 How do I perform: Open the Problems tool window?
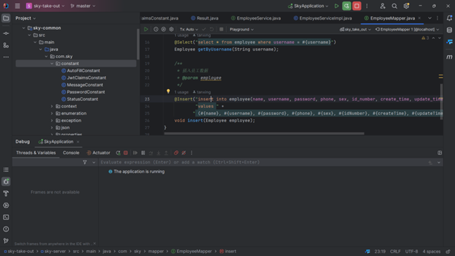click(x=6, y=229)
